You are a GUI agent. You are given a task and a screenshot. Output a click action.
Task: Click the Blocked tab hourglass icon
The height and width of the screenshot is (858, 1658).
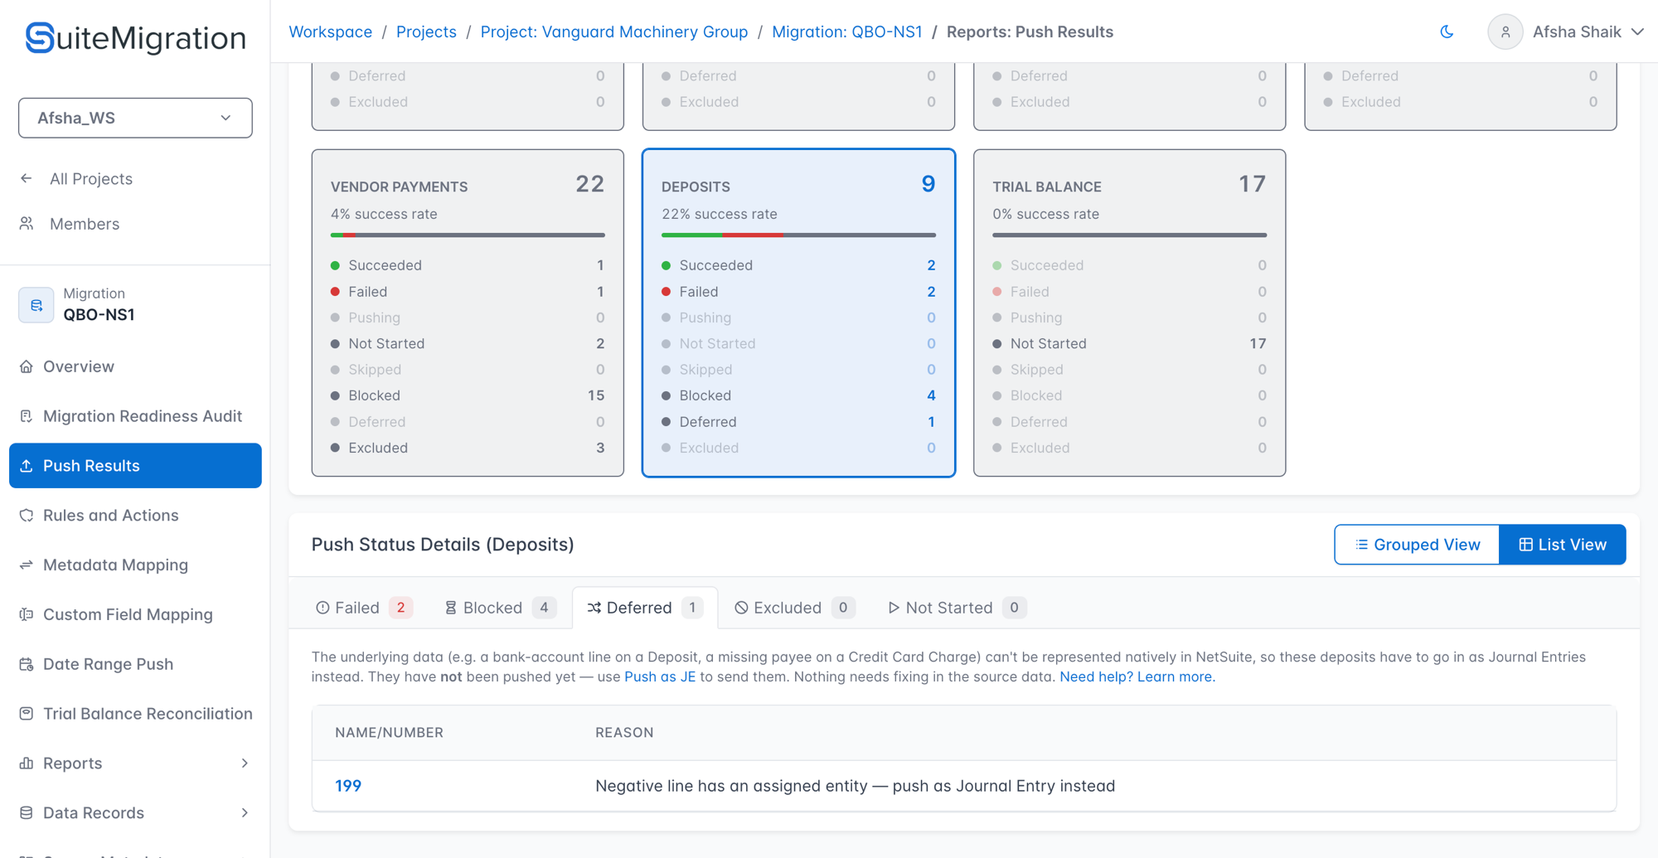[451, 608]
